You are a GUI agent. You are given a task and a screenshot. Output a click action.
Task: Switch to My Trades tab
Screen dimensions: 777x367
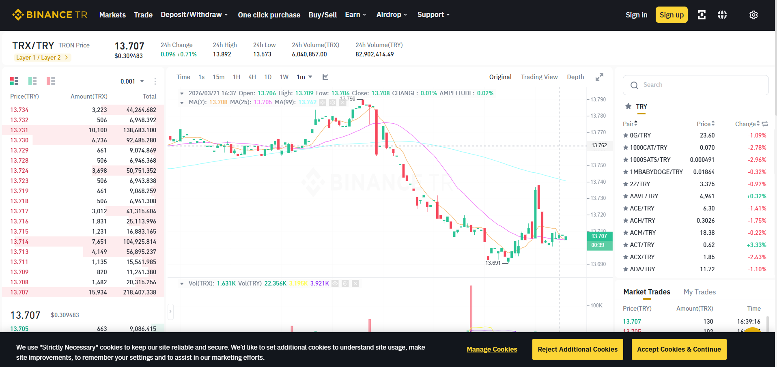coord(700,292)
